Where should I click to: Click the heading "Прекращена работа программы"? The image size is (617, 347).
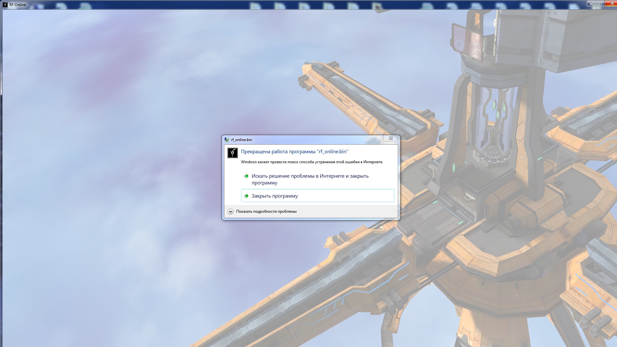[x=295, y=152]
